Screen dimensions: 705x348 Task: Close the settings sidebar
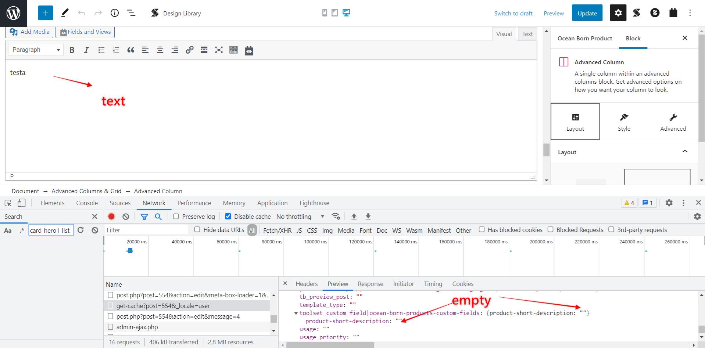point(685,38)
